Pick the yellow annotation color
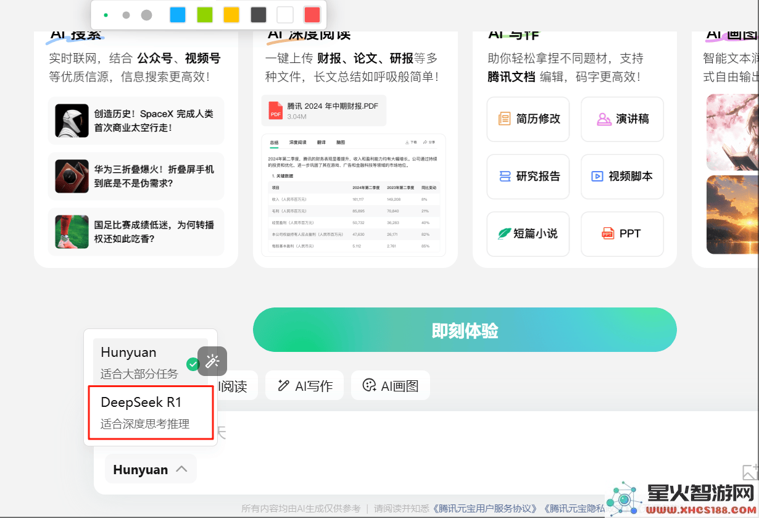759x518 pixels. coord(231,15)
